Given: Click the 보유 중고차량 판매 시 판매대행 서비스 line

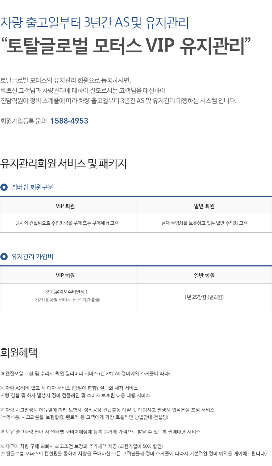Looking at the screenshot, I should coord(100,432).
